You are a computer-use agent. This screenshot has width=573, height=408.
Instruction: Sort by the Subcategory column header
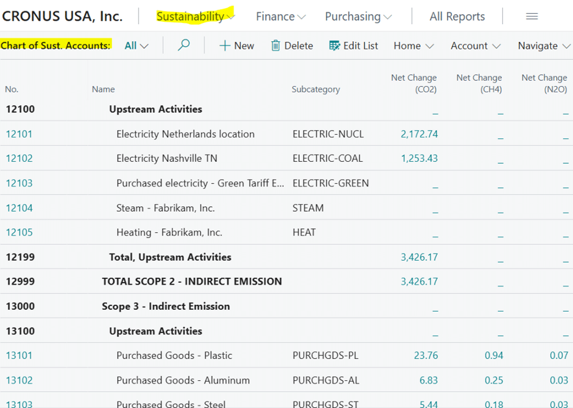pyautogui.click(x=316, y=90)
